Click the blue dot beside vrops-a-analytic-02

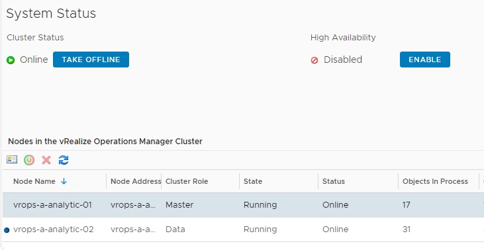(x=7, y=230)
